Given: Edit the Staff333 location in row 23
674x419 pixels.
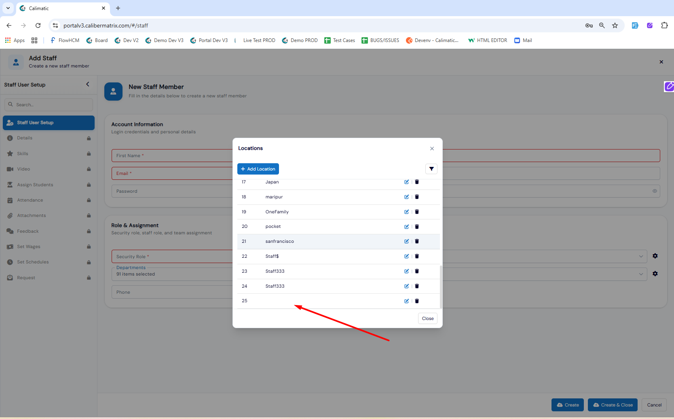Looking at the screenshot, I should tap(406, 271).
